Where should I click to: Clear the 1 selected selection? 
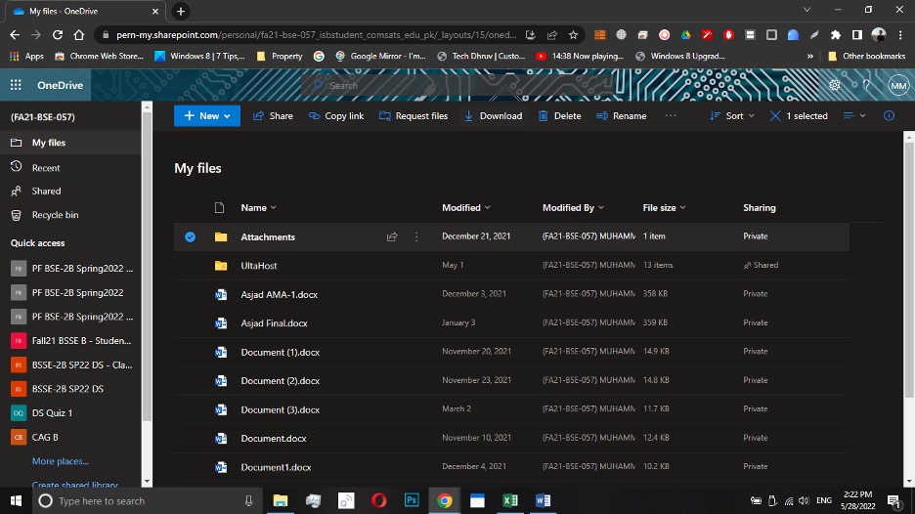pyautogui.click(x=799, y=115)
